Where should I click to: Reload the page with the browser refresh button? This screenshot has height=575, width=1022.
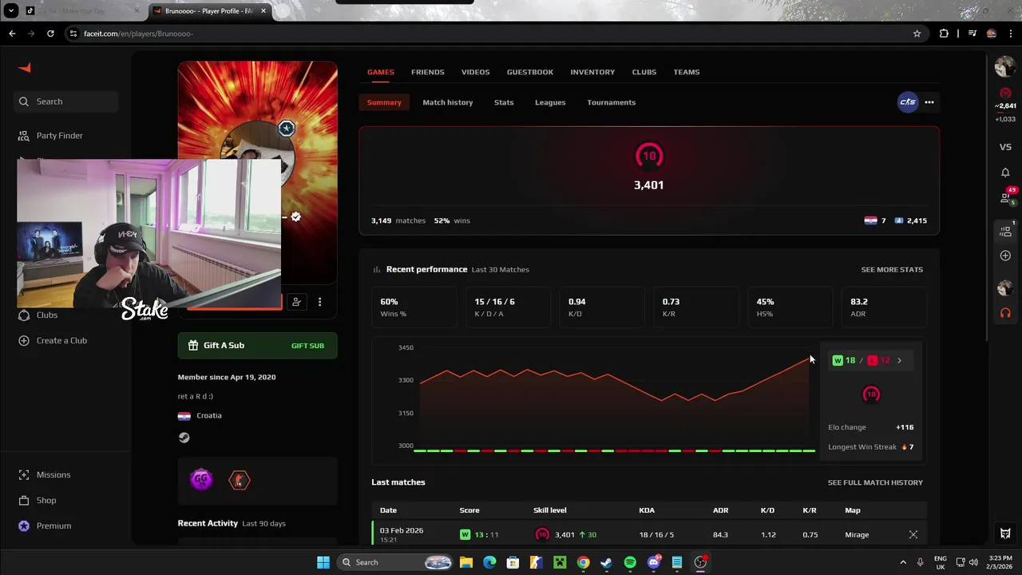pyautogui.click(x=50, y=34)
